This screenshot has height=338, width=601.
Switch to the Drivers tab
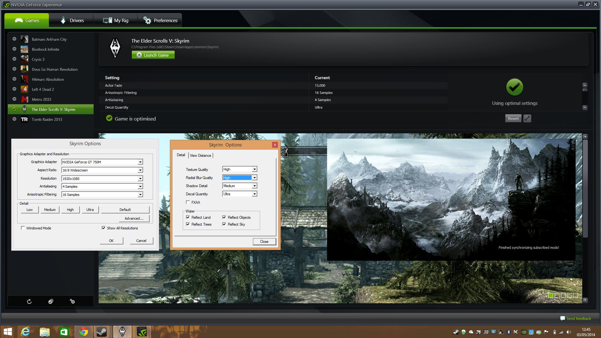[x=71, y=20]
